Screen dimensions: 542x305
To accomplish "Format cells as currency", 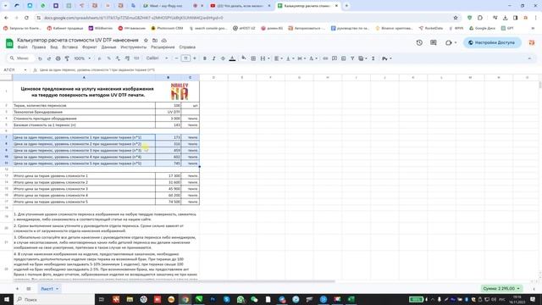I will (x=100, y=58).
